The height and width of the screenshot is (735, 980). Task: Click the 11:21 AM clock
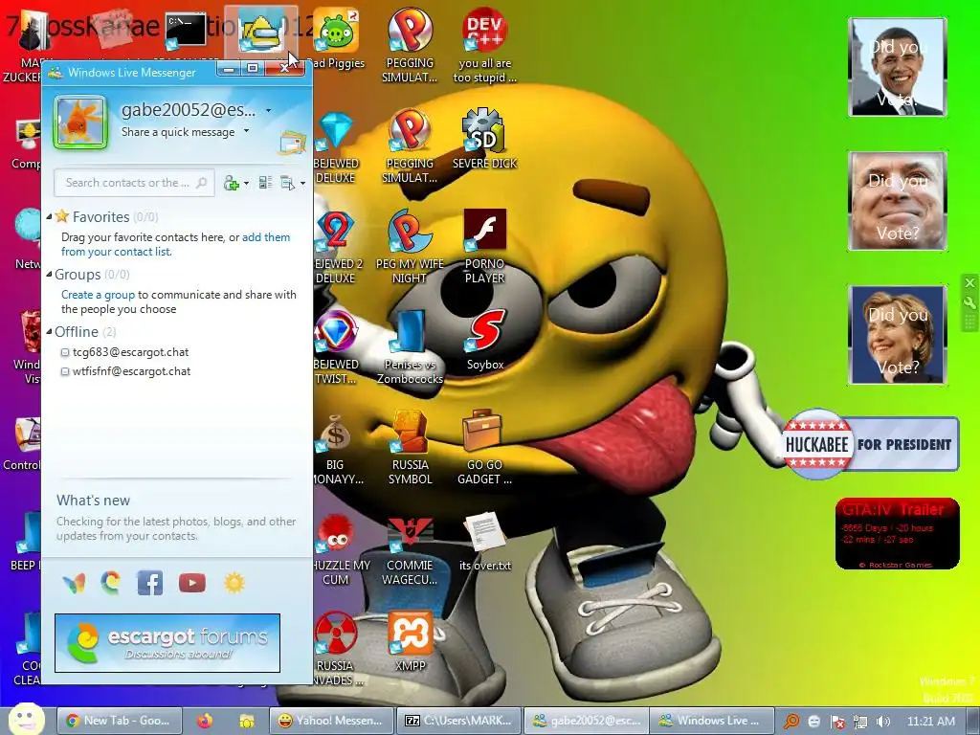[x=930, y=722]
